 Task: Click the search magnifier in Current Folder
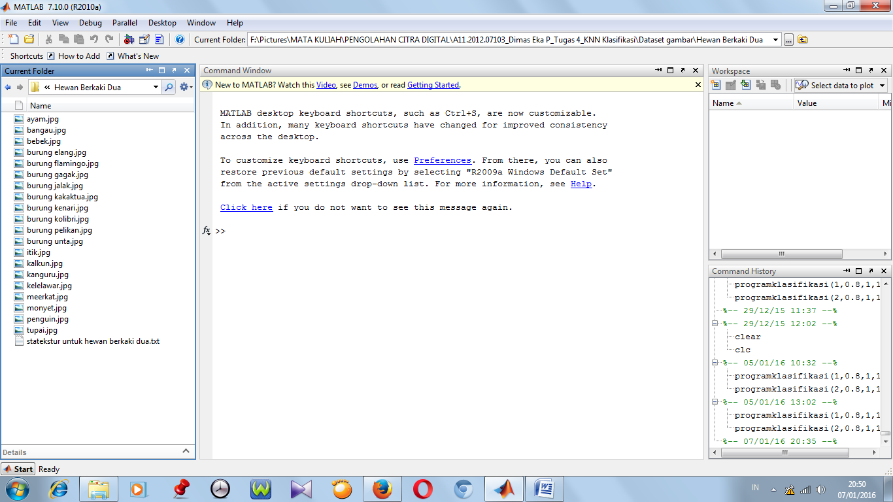pos(169,86)
